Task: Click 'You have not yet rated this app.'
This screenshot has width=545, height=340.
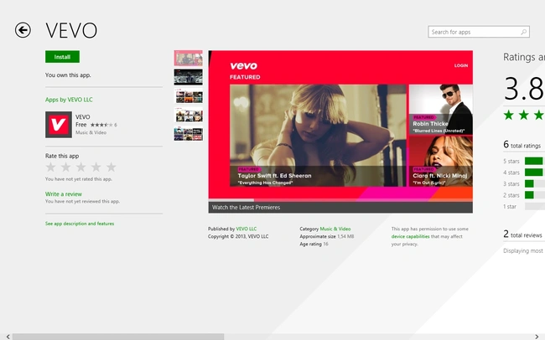Action: tap(79, 179)
